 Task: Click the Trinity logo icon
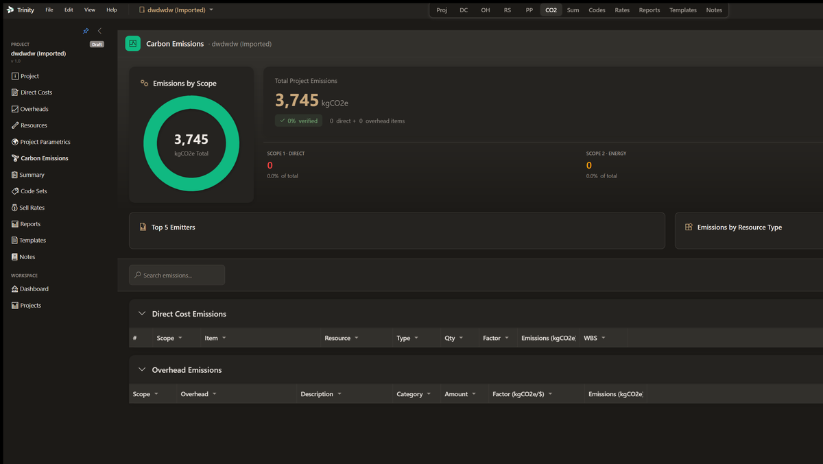tap(10, 10)
